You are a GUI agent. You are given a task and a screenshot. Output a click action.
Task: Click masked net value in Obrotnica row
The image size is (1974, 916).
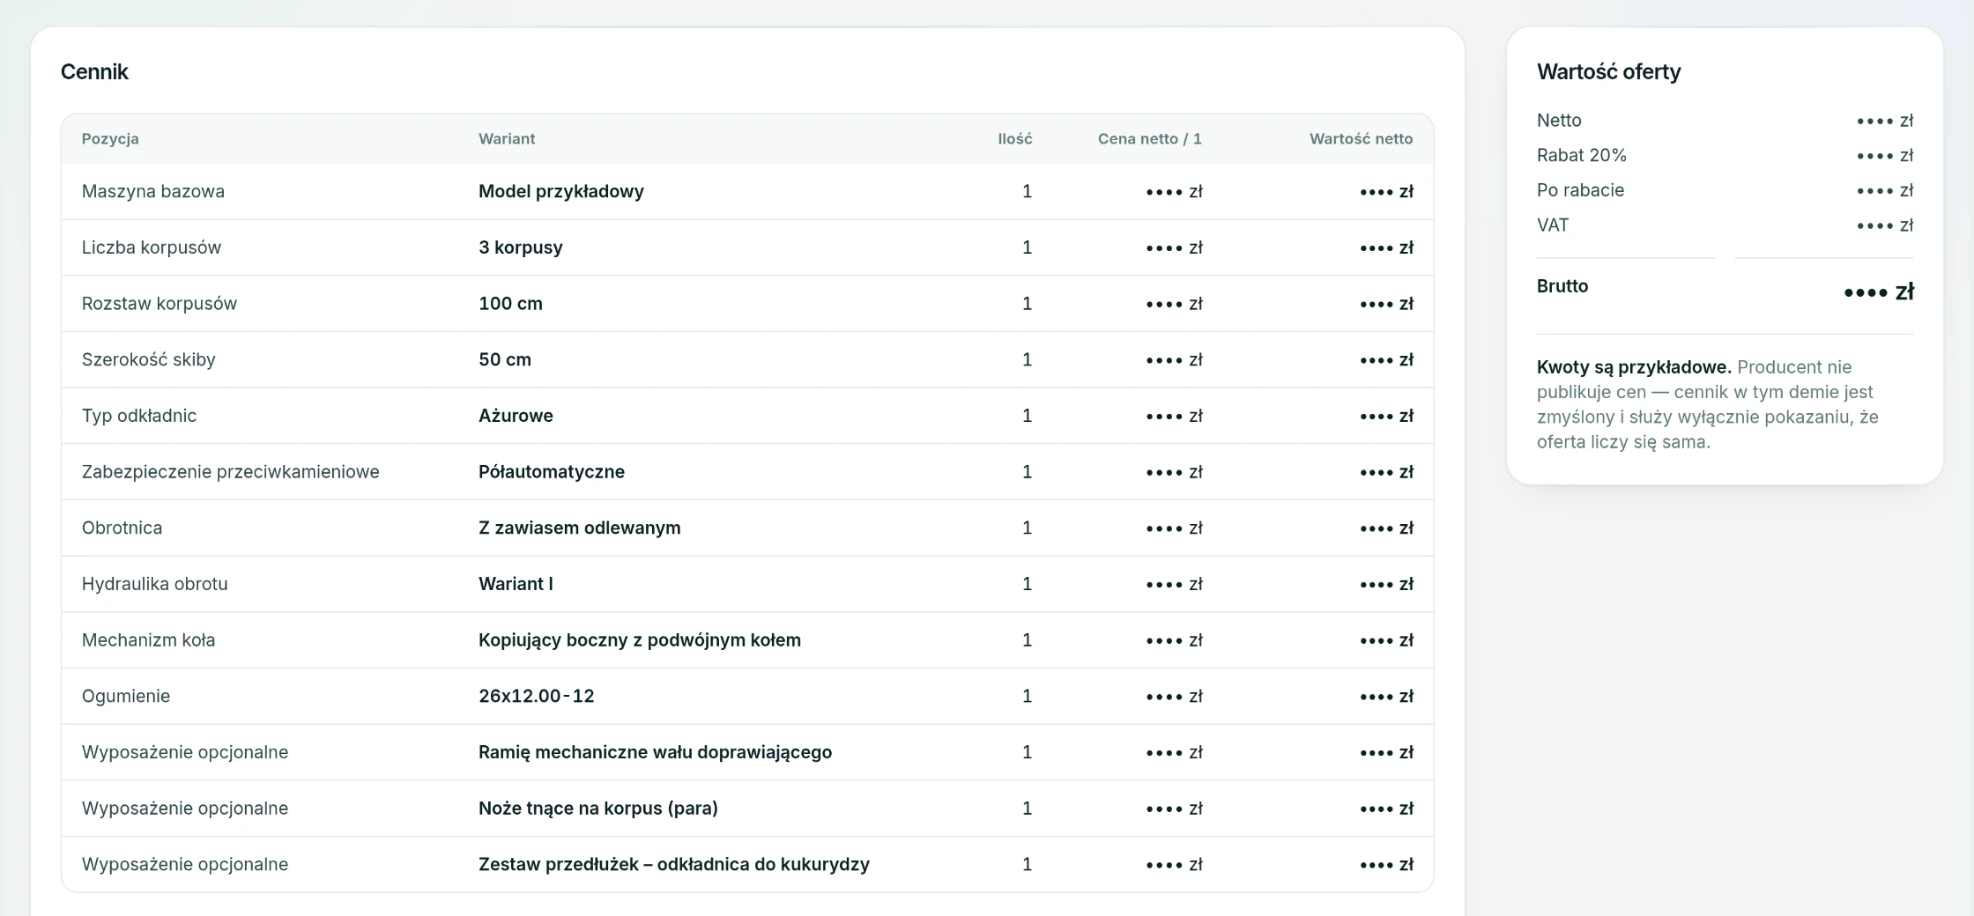point(1386,528)
